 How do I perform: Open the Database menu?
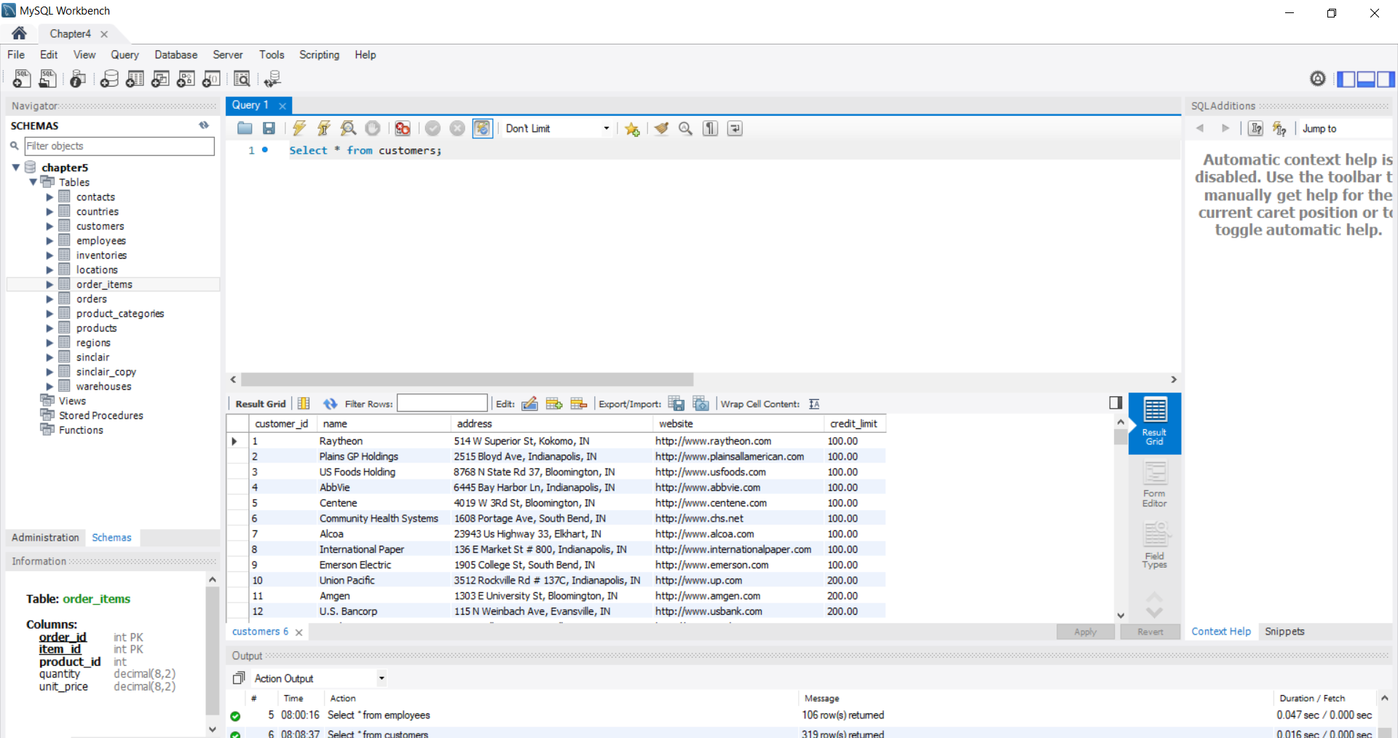(x=175, y=55)
